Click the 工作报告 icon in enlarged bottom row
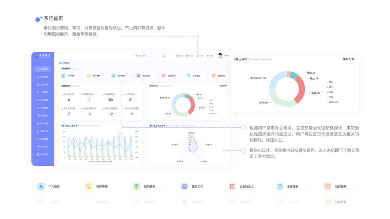This screenshot has width=390, height=219. pyautogui.click(x=280, y=187)
